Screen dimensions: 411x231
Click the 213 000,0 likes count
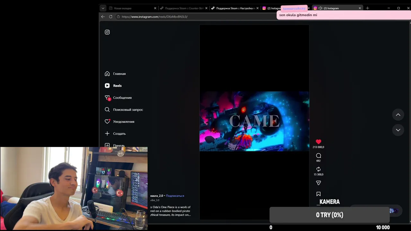pyautogui.click(x=319, y=147)
